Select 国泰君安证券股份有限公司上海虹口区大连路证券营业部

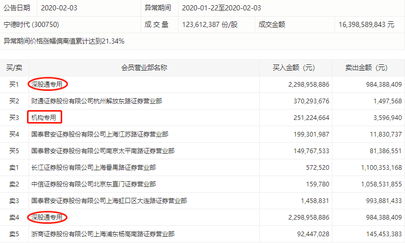tap(109, 200)
